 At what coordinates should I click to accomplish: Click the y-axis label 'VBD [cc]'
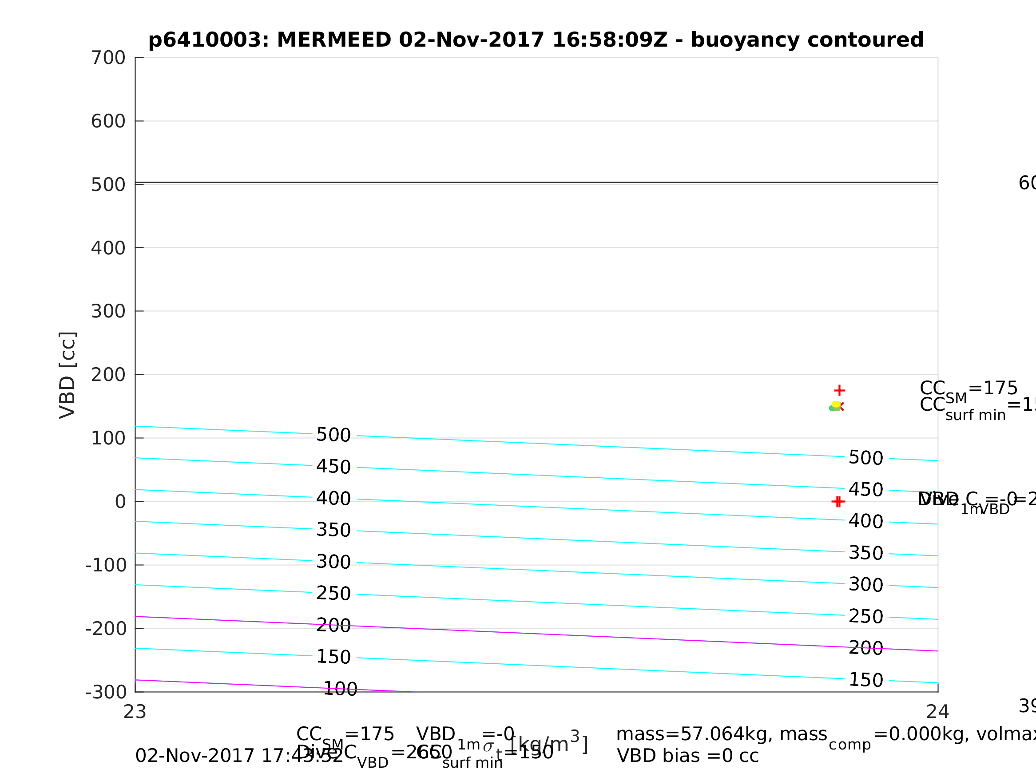[67, 375]
